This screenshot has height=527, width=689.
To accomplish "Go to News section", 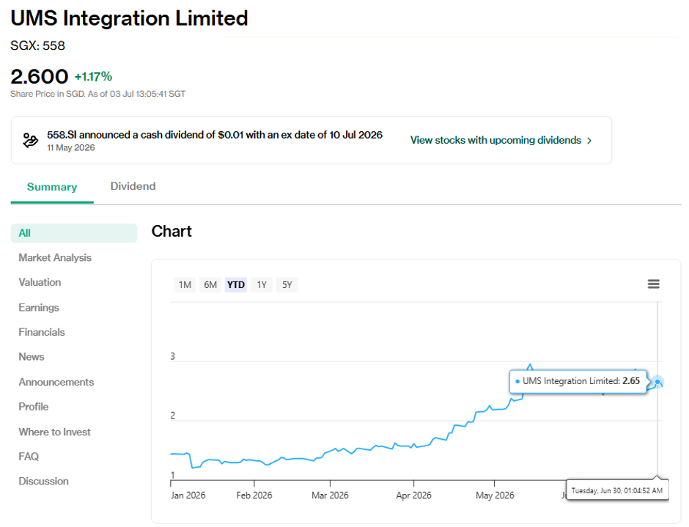I will (32, 356).
